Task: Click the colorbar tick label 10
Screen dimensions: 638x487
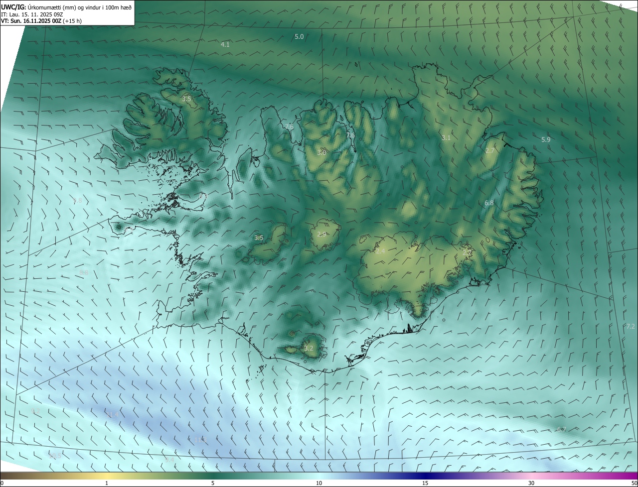Action: 319,483
